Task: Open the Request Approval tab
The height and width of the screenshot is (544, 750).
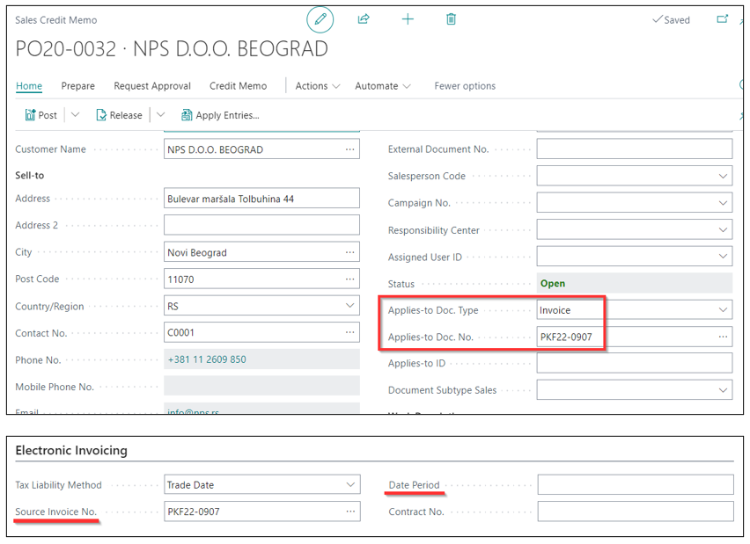Action: [152, 86]
